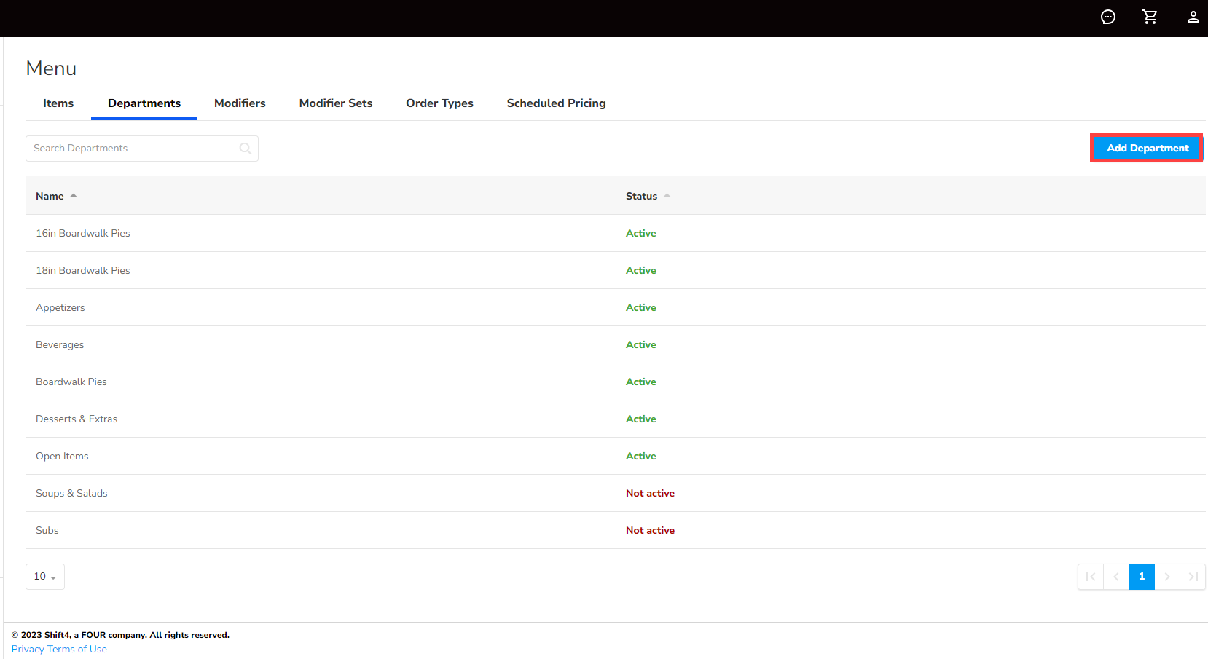Image resolution: width=1208 pixels, height=659 pixels.
Task: Select page 1 in pagination
Action: [x=1141, y=577]
